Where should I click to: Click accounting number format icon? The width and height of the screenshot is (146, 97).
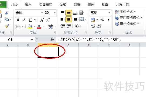pyautogui.click(x=93, y=20)
